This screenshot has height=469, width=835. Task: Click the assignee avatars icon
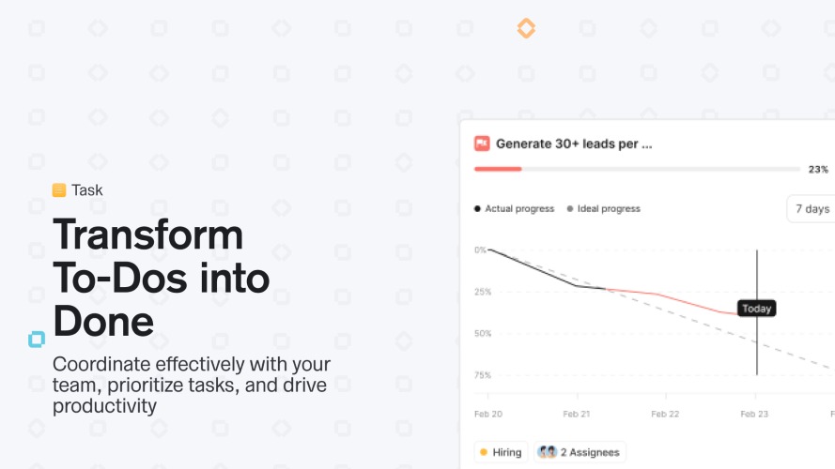(x=547, y=452)
